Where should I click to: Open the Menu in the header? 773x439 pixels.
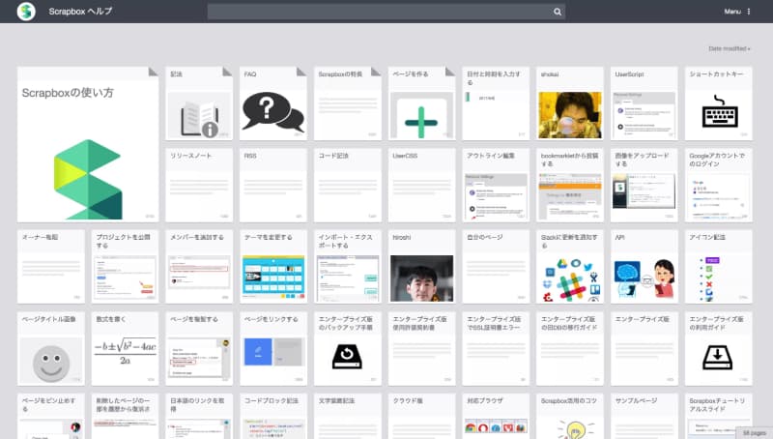737,12
